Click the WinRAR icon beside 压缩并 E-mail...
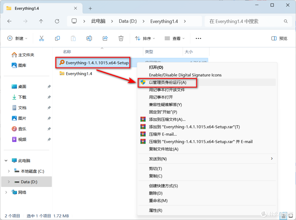Viewport: 296px width, 220px height. click(x=143, y=134)
